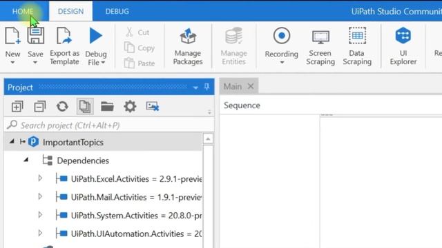Open the Save dropdown arrow
The width and height of the screenshot is (442, 248).
pyautogui.click(x=35, y=63)
